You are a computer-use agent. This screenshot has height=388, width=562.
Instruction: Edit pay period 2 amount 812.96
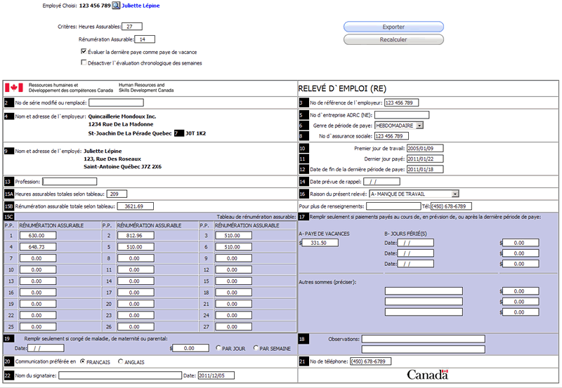tap(136, 236)
